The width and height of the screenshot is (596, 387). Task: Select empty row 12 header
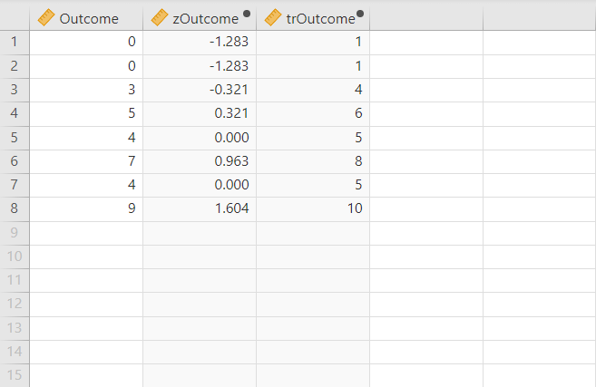(x=15, y=304)
